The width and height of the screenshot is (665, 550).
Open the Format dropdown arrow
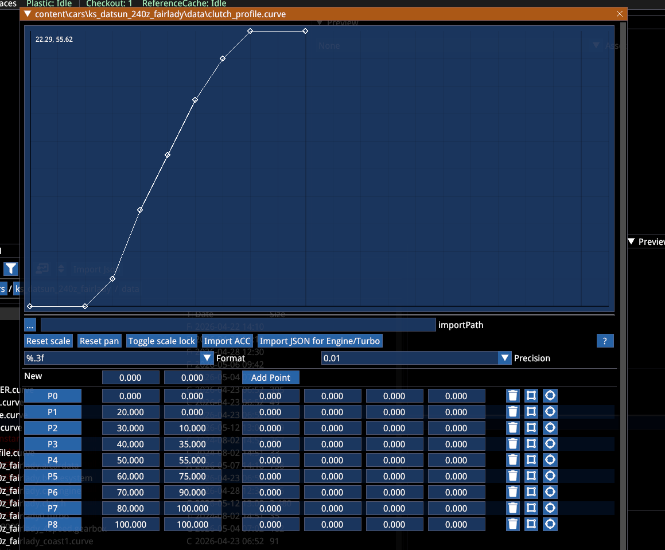tap(207, 358)
